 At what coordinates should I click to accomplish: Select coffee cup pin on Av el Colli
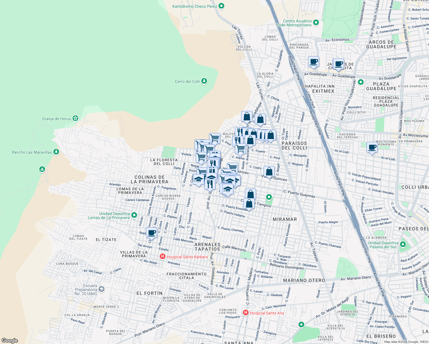pos(372,148)
